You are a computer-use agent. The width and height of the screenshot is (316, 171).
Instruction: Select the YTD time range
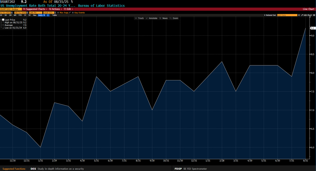pyautogui.click(x=20, y=15)
